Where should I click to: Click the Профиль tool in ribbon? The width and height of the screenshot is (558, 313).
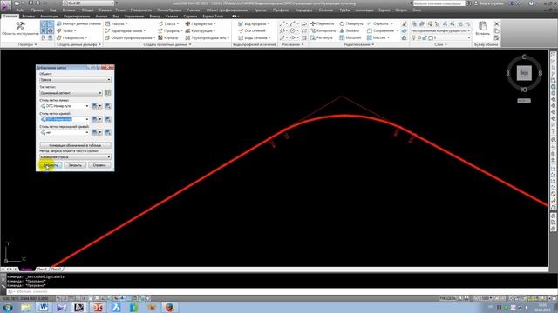coord(169,31)
